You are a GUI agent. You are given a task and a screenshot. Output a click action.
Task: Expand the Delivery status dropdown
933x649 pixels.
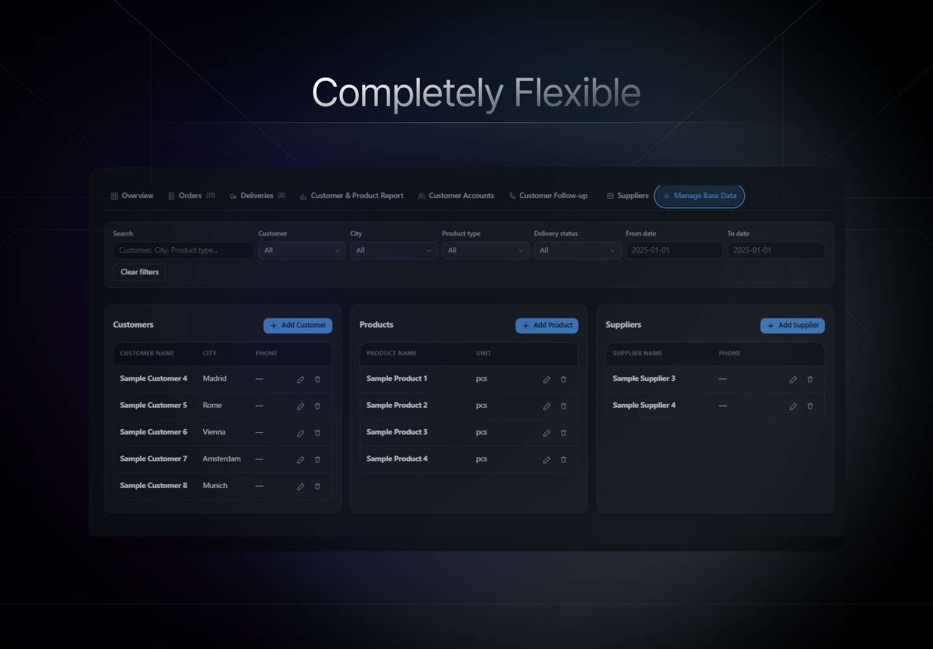(577, 250)
